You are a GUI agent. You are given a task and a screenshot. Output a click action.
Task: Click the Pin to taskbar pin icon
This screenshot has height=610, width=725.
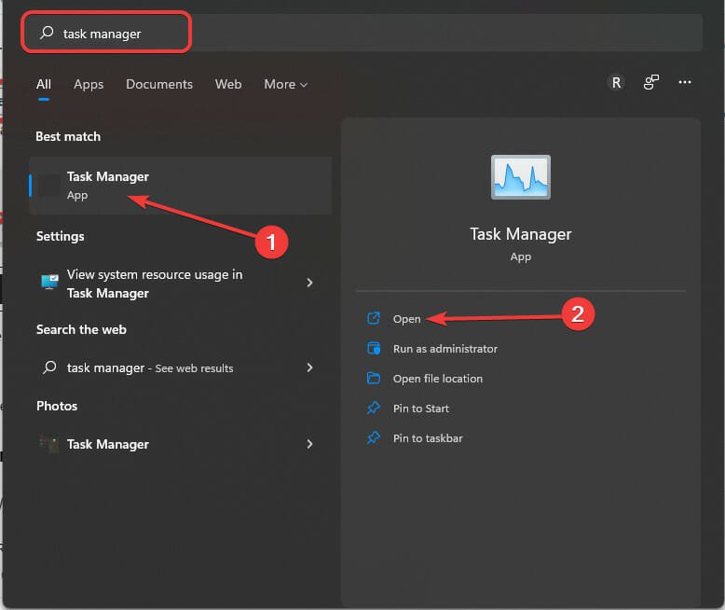click(x=374, y=438)
